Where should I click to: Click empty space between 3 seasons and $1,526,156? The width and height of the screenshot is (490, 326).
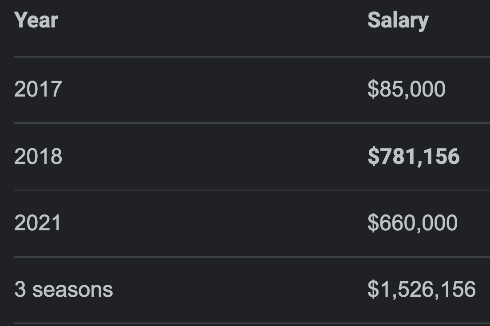240,290
